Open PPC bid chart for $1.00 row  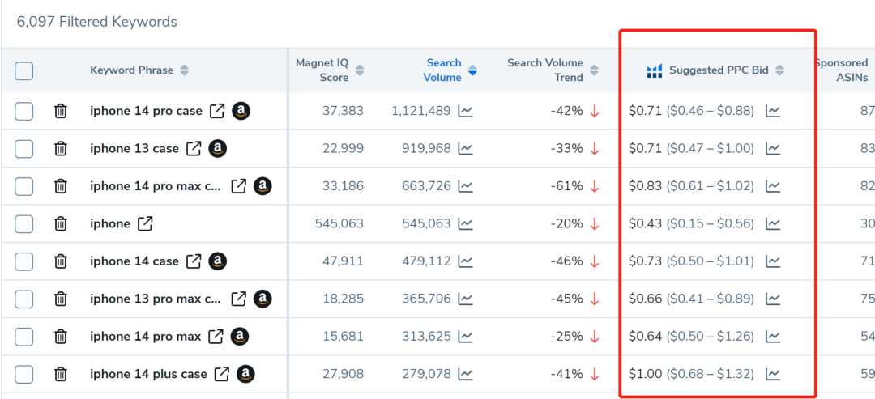773,374
